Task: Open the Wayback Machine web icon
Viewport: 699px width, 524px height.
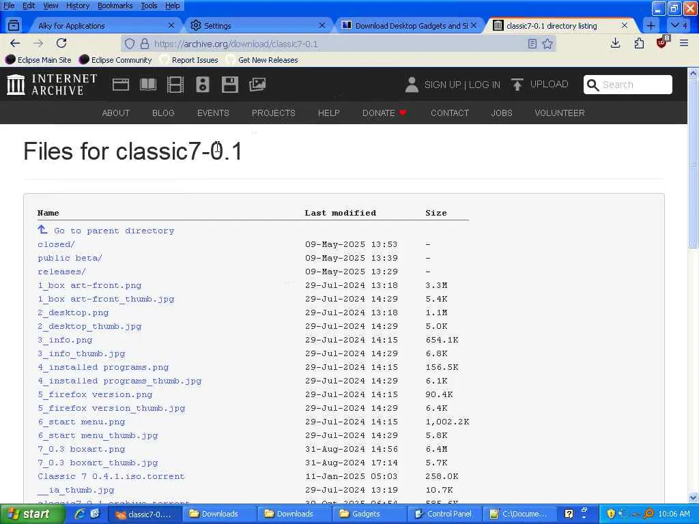Action: pos(121,85)
